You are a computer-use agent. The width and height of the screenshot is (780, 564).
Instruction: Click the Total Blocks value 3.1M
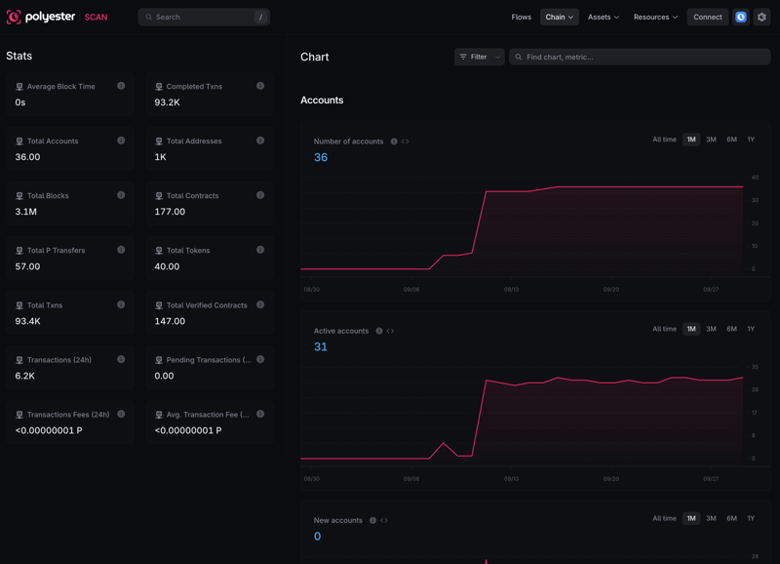pyautogui.click(x=26, y=212)
